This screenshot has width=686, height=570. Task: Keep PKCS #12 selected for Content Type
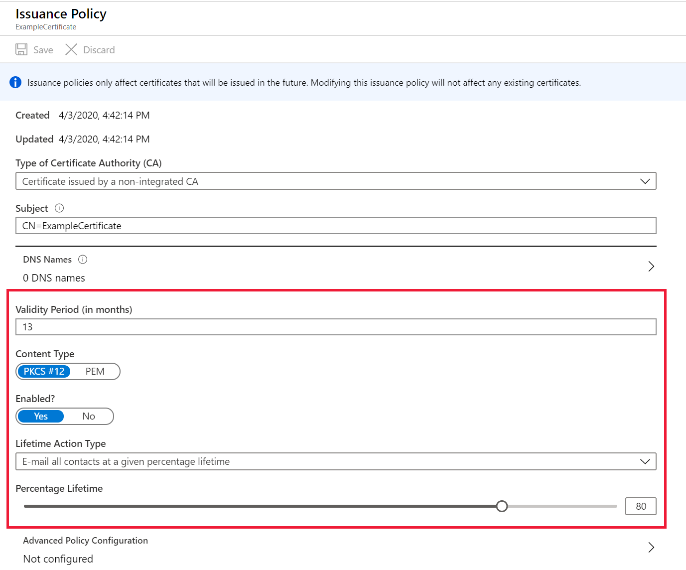pyautogui.click(x=44, y=371)
